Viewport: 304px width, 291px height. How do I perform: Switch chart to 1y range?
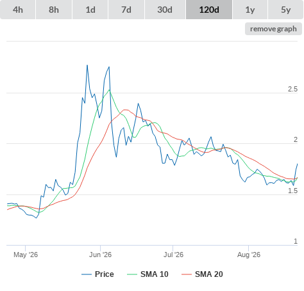pyautogui.click(x=250, y=10)
